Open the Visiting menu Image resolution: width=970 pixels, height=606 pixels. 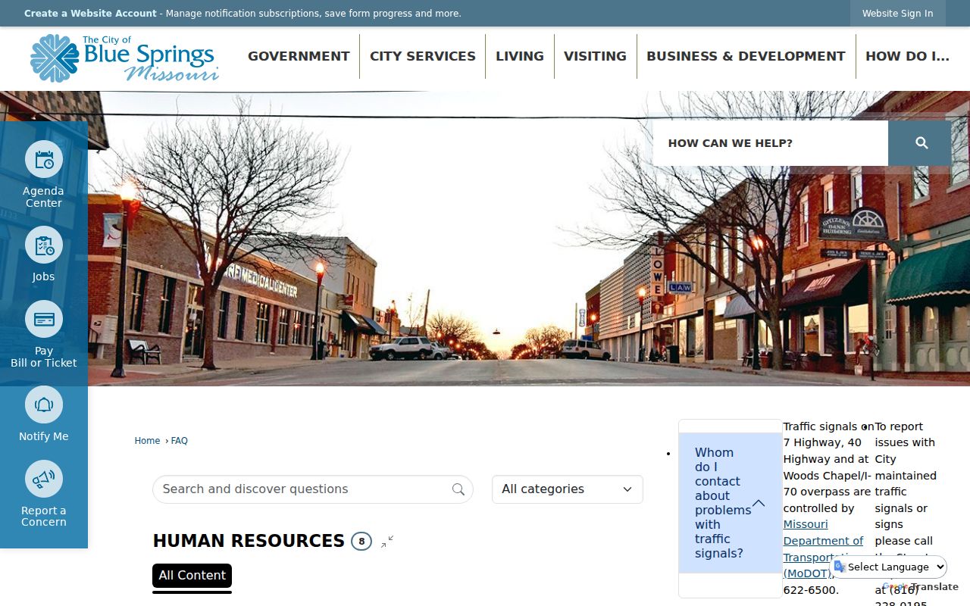point(595,56)
